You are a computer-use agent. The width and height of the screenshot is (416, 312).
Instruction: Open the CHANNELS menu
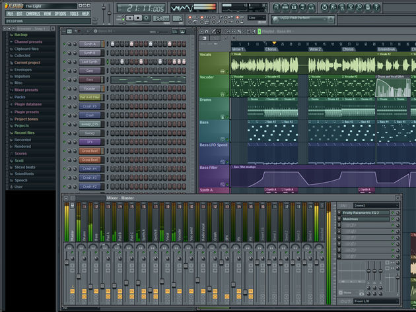tap(33, 13)
